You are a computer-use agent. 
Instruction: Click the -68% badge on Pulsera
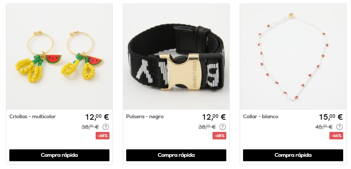[x=219, y=136]
